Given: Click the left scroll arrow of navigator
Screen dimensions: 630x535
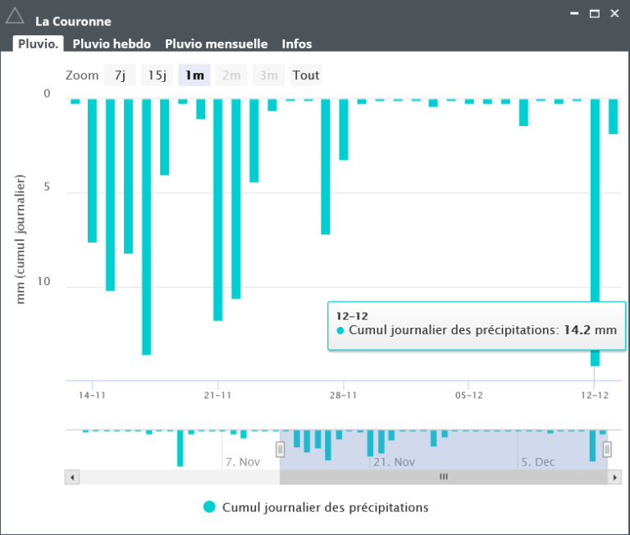Looking at the screenshot, I should [72, 477].
